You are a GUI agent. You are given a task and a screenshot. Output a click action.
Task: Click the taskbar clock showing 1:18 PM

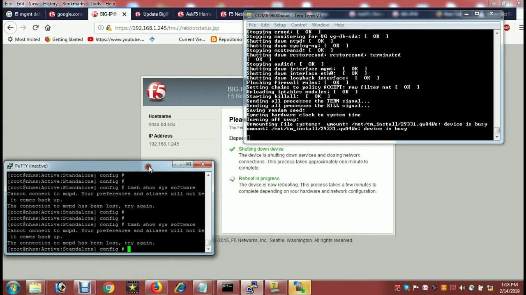tap(510, 288)
